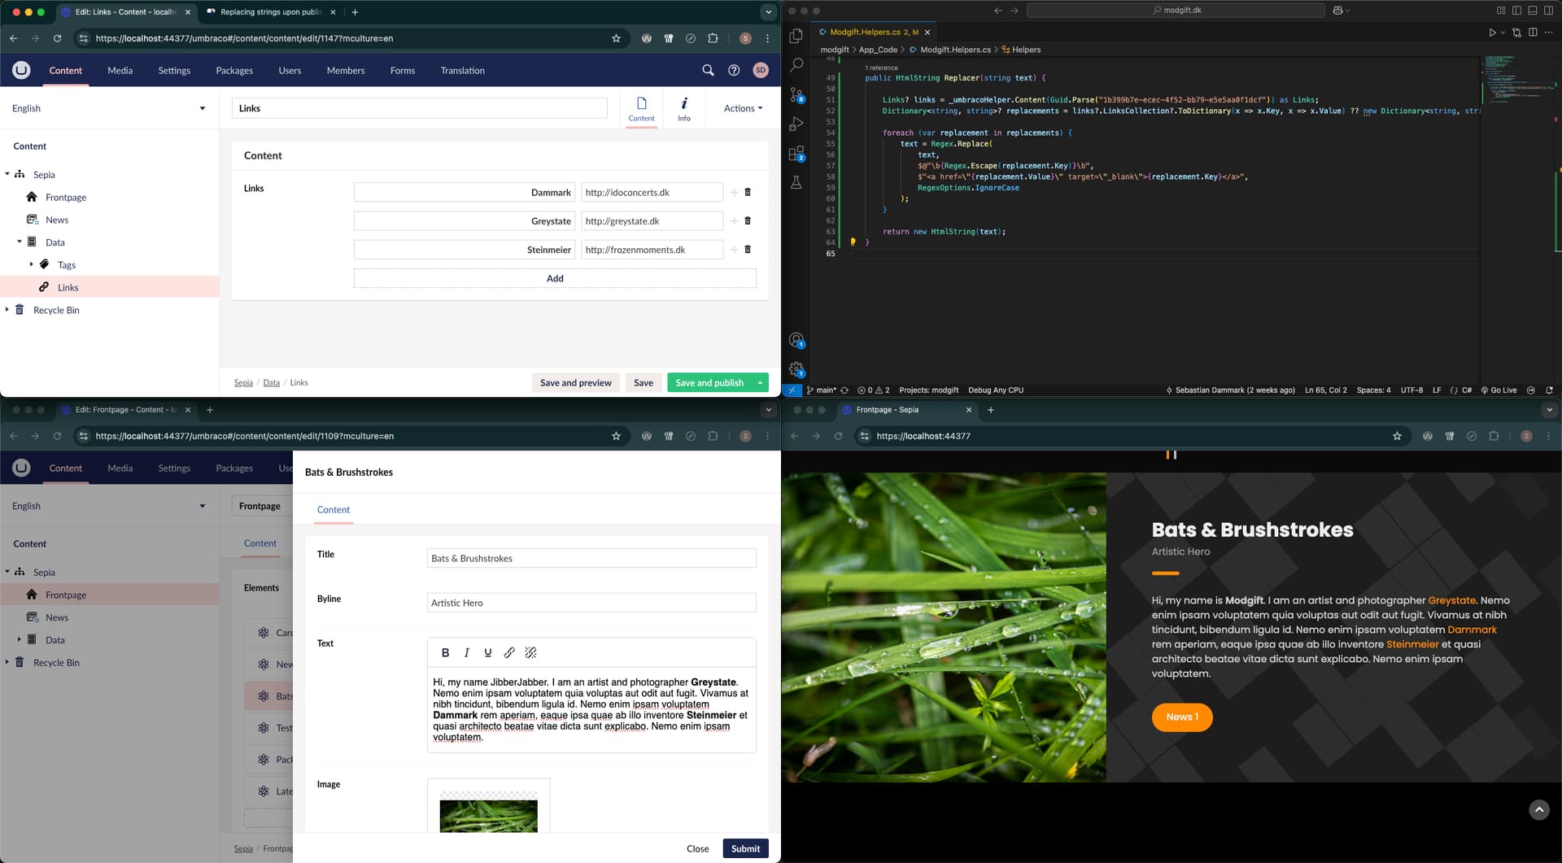Expand Recycle Bin in top window
1562x863 pixels.
click(x=7, y=310)
